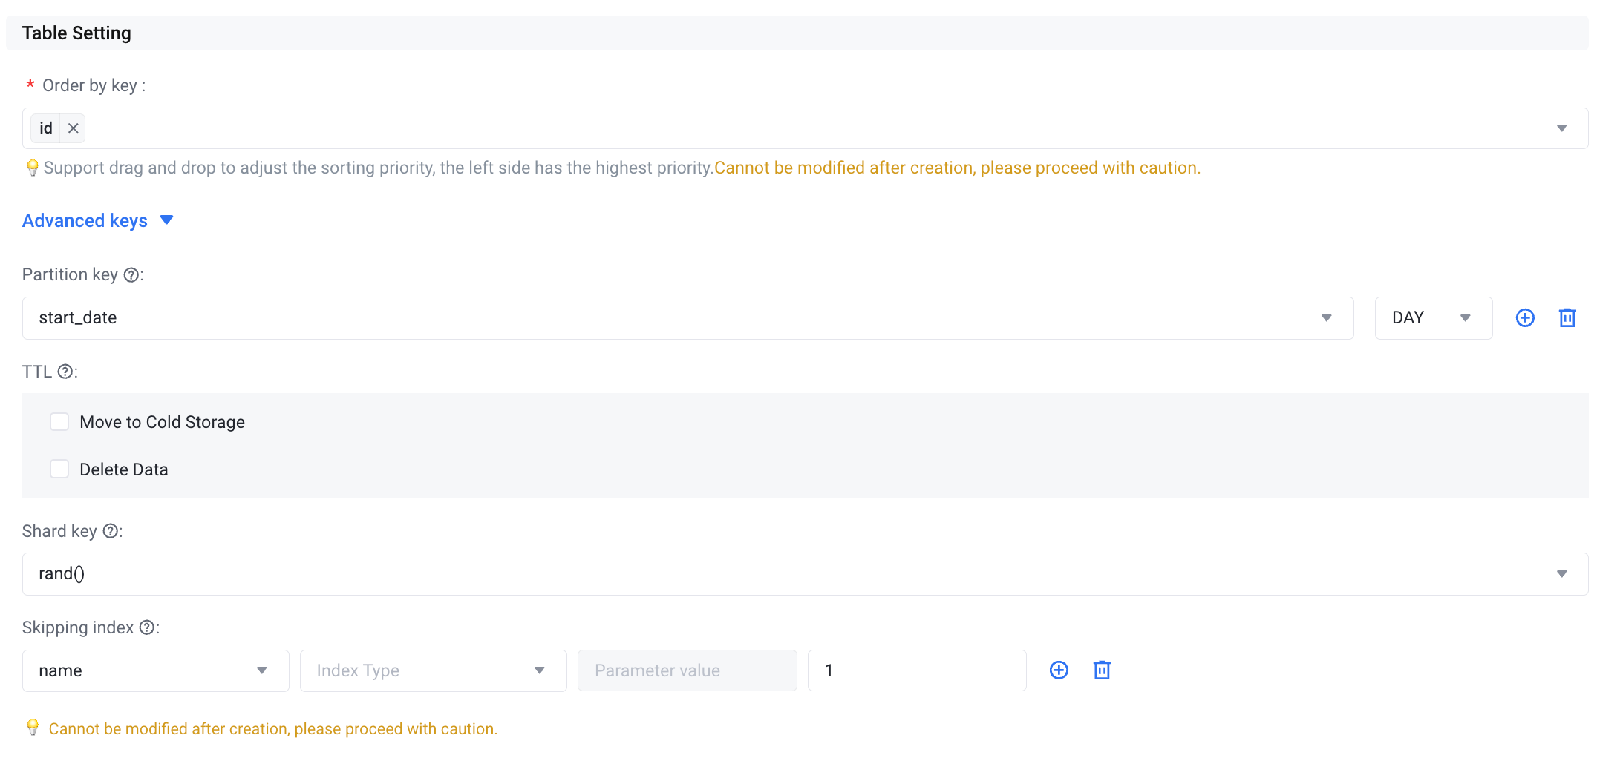
Task: Click the Shard key help icon
Action: [111, 531]
